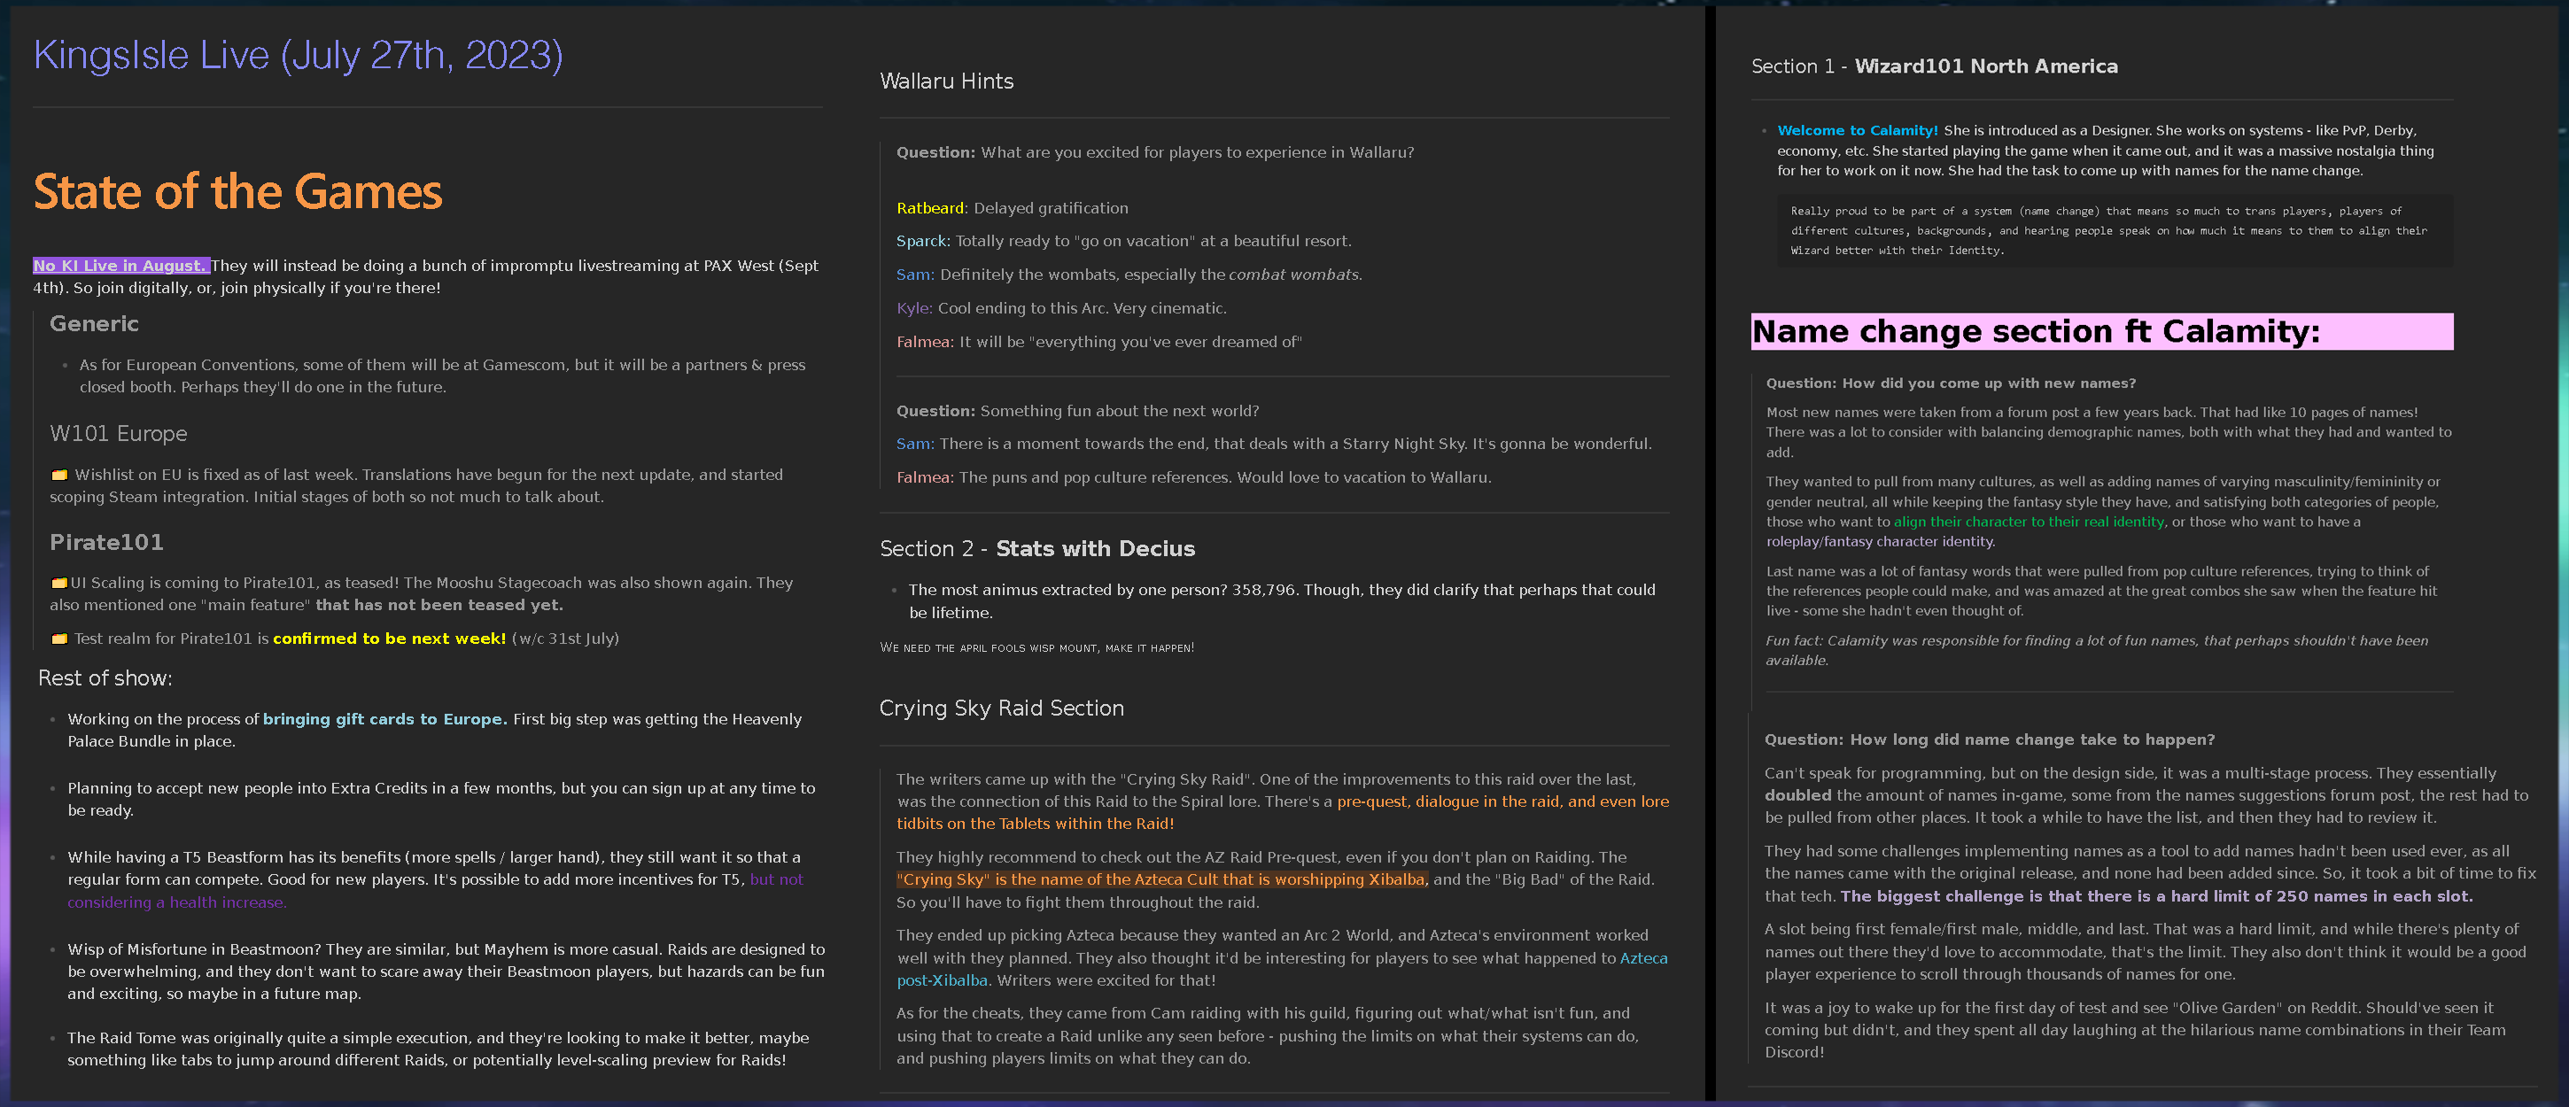Click 'Most new names were taken from a forum post'
Screen dimensions: 2569x1107
click(2108, 432)
